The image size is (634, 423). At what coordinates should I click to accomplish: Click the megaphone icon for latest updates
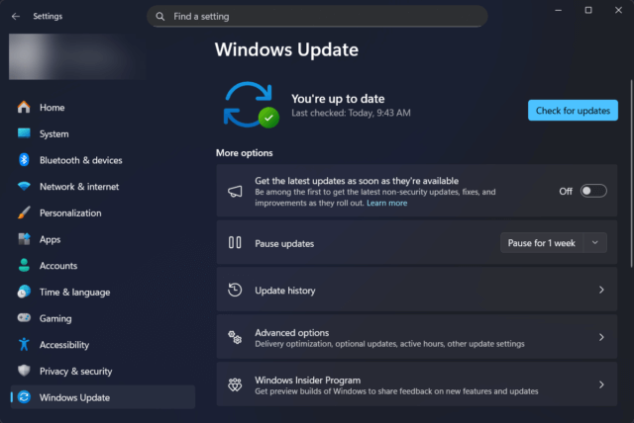pos(235,191)
